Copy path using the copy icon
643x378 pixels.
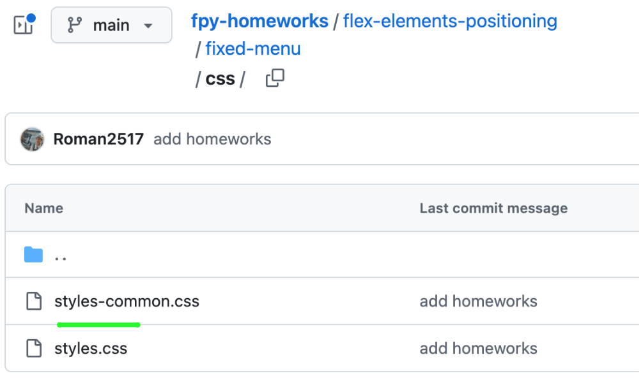click(275, 78)
